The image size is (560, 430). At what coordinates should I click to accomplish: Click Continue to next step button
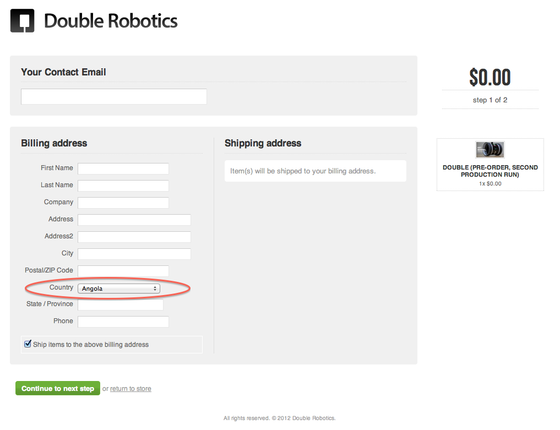coord(57,388)
